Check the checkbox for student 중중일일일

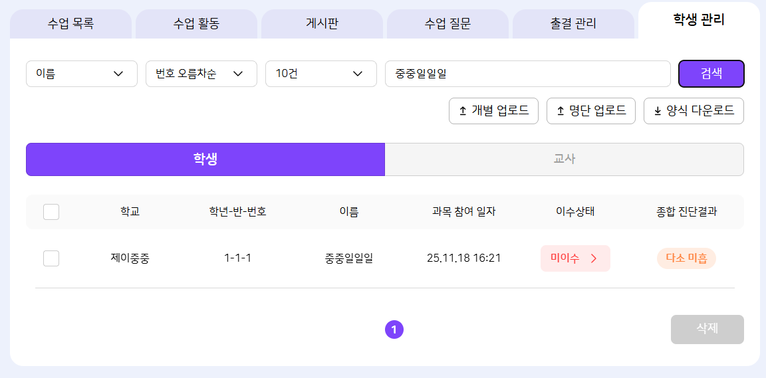pos(51,258)
